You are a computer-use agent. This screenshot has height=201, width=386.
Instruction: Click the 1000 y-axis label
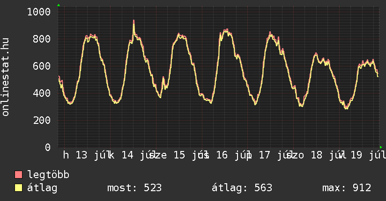(39, 12)
